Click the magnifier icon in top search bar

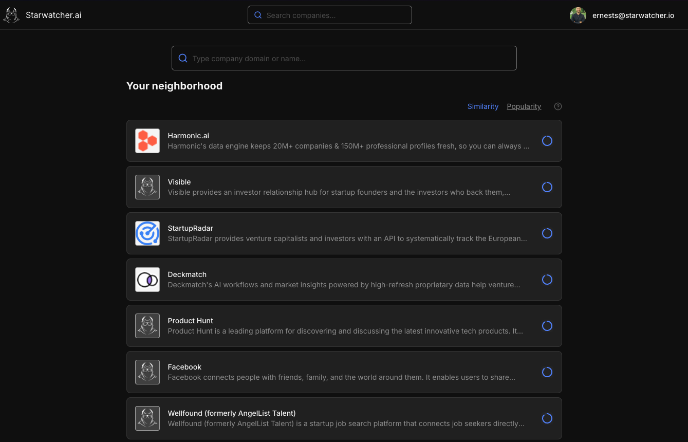click(x=258, y=15)
